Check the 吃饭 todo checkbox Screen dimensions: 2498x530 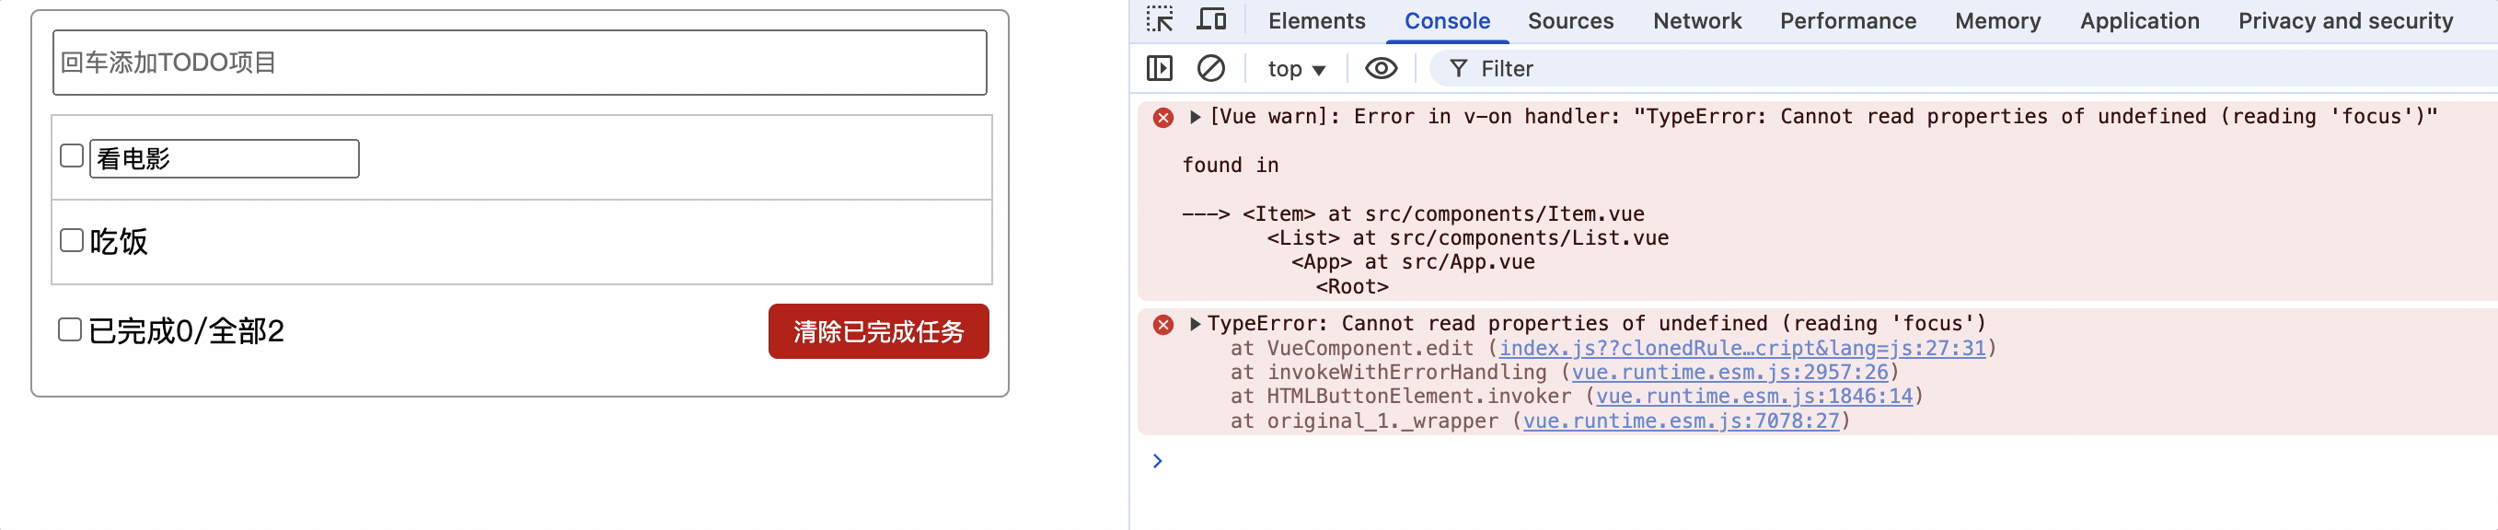pyautogui.click(x=72, y=240)
